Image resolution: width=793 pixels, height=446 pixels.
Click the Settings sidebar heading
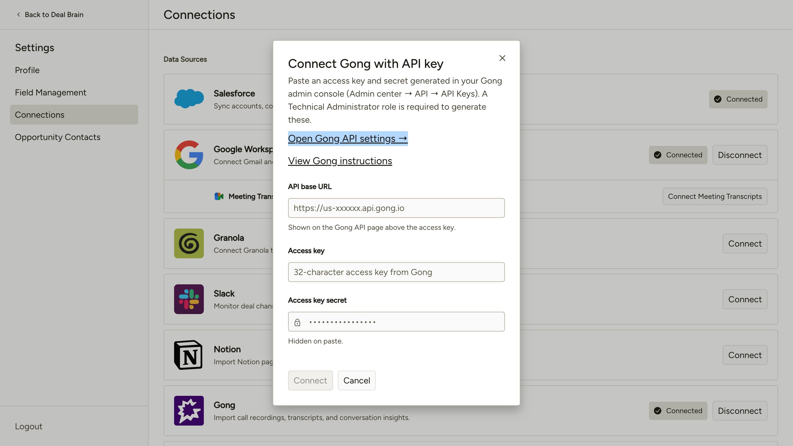pos(35,47)
